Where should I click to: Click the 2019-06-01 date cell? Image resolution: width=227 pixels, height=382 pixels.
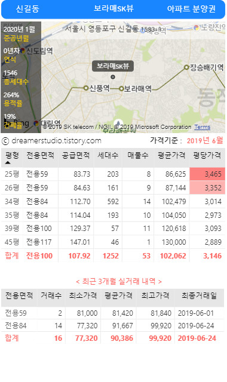(196, 313)
